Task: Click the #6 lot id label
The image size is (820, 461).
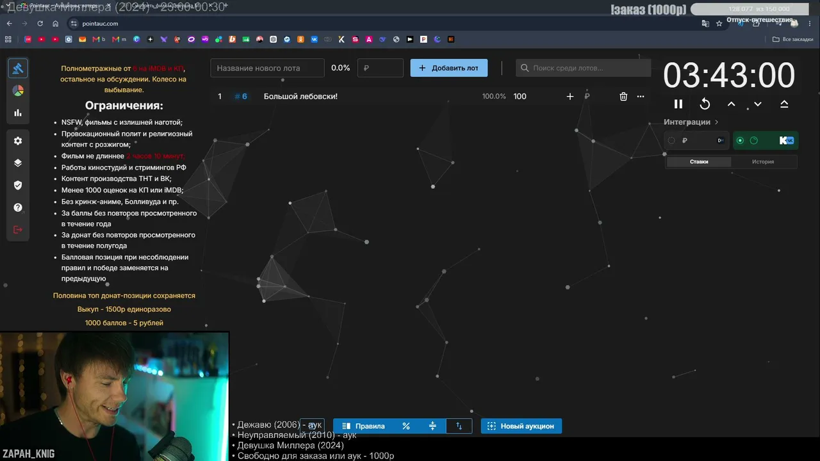Action: pos(241,96)
